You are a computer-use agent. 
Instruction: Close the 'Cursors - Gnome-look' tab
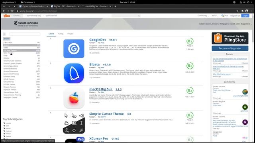47,6
